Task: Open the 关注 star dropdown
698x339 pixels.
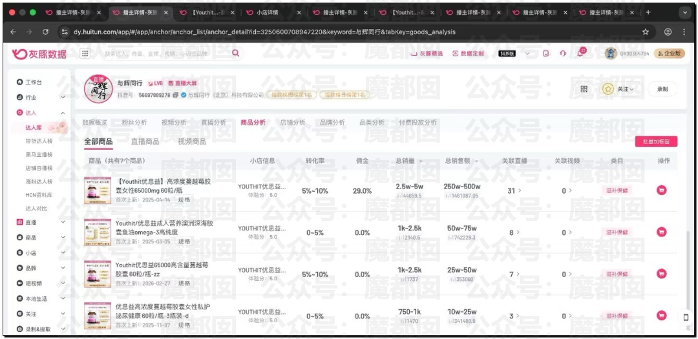Action: tap(619, 89)
